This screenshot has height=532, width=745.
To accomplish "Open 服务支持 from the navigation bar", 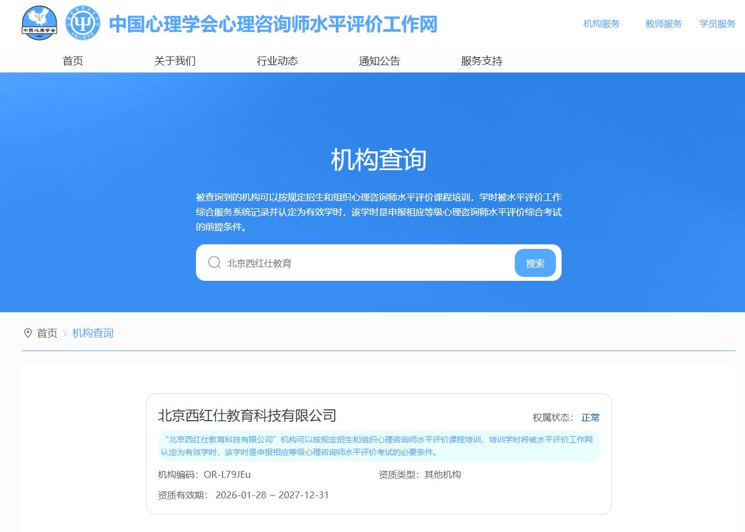I will coord(482,61).
